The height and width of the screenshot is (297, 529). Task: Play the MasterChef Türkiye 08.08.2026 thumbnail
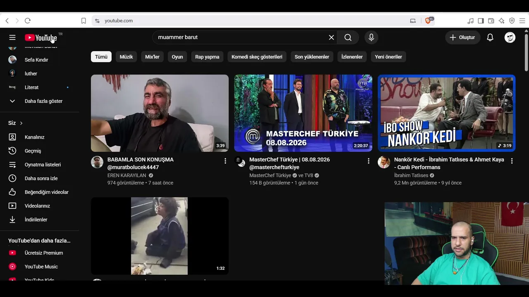[303, 113]
